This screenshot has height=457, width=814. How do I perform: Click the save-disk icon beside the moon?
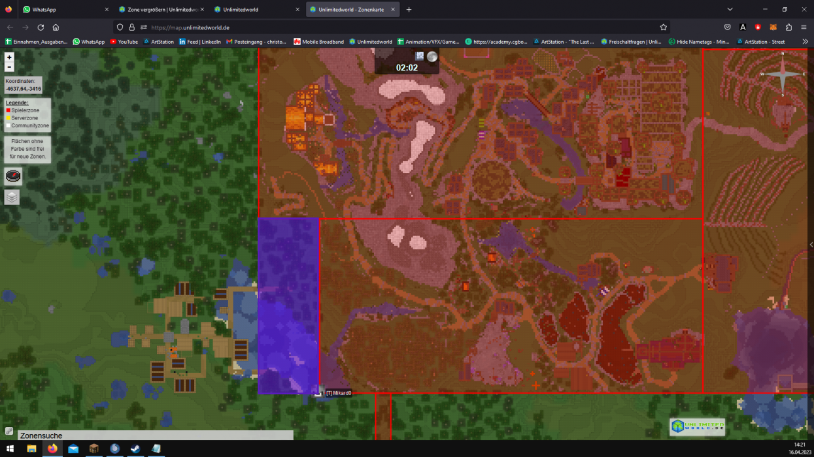(420, 56)
